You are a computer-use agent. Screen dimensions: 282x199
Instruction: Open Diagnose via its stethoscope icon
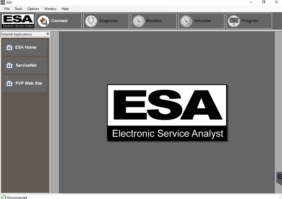pos(91,21)
